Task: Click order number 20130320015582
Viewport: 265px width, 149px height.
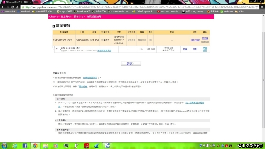Action: click(x=63, y=40)
